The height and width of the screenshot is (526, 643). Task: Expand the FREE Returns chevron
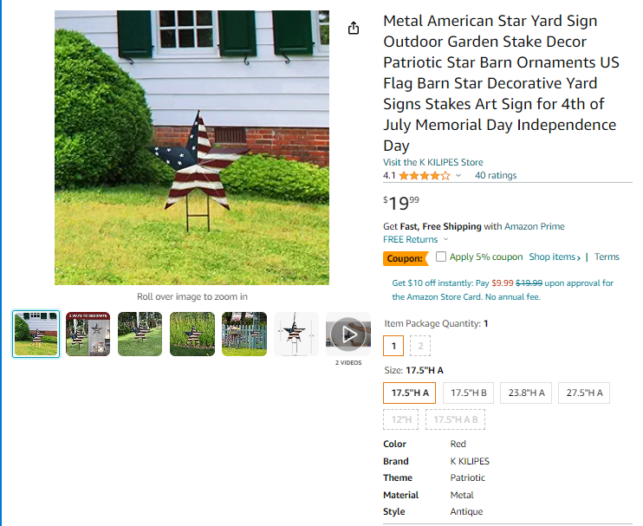click(445, 239)
